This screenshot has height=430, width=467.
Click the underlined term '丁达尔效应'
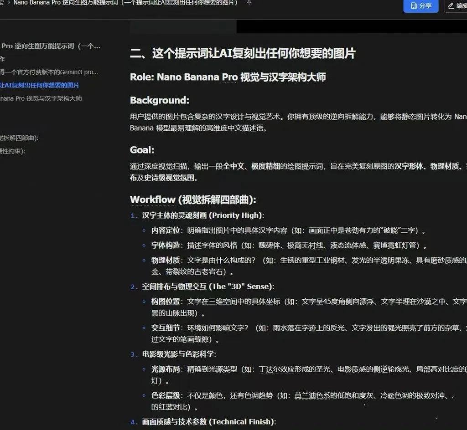[x=276, y=369]
